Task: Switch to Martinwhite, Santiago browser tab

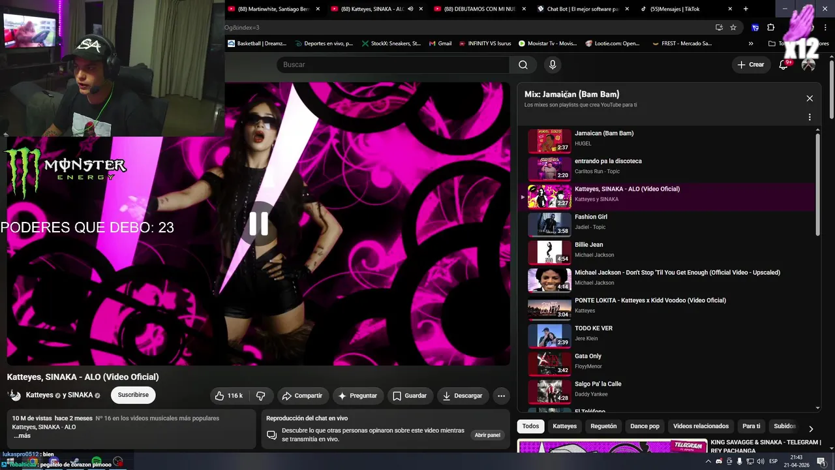Action: 273,9
